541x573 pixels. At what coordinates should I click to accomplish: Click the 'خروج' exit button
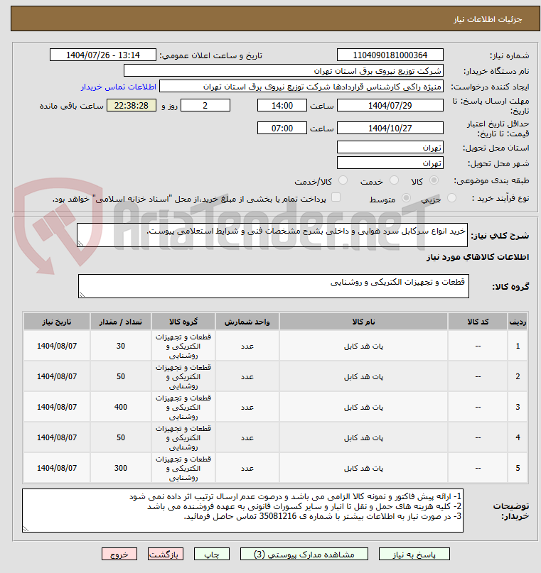click(119, 555)
